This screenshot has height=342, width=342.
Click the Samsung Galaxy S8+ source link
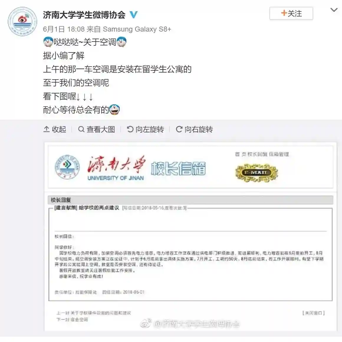pyautogui.click(x=137, y=29)
